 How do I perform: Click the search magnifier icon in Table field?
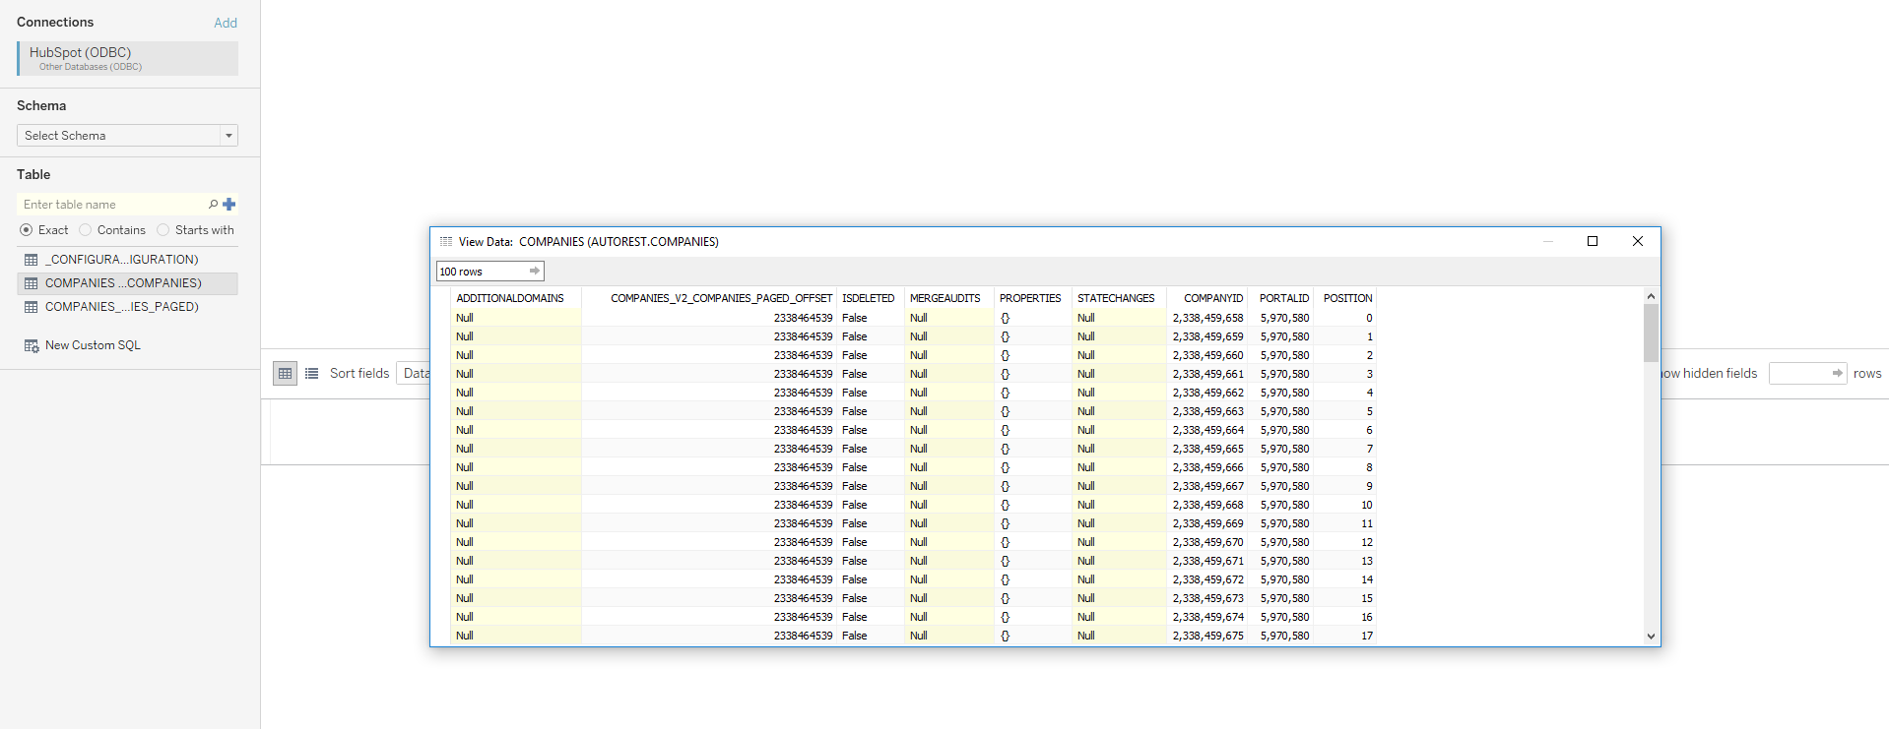tap(213, 205)
